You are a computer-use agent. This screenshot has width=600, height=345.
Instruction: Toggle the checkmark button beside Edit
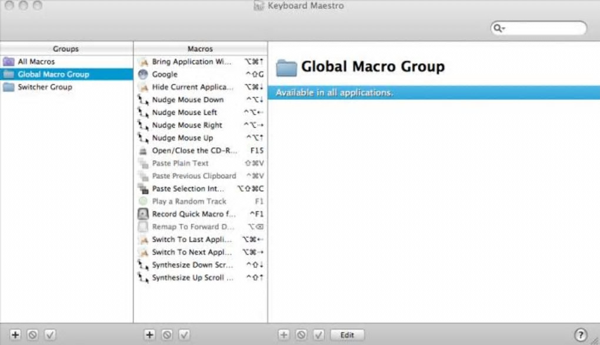point(318,335)
